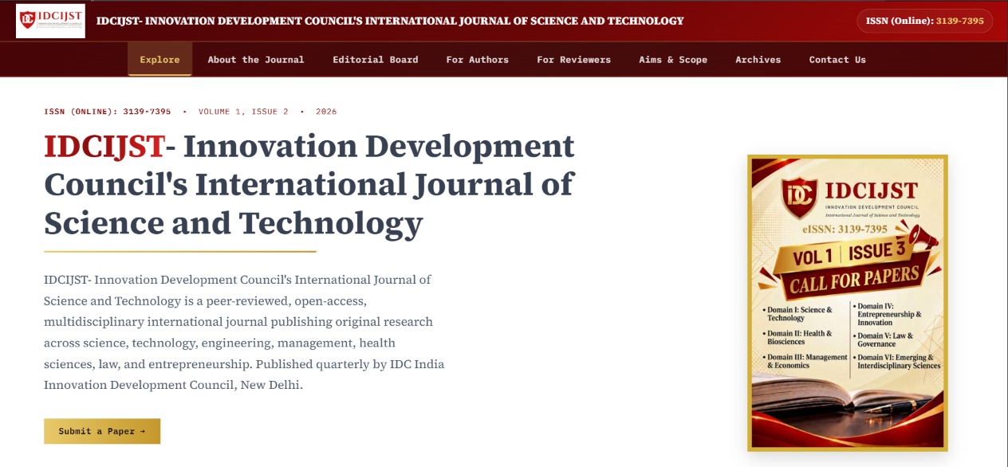Go to Contact Us page

click(837, 60)
